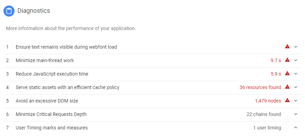This screenshot has width=305, height=137.
Task: Click 'Ensure text remains visible during webfont load'
Action: point(66,47)
